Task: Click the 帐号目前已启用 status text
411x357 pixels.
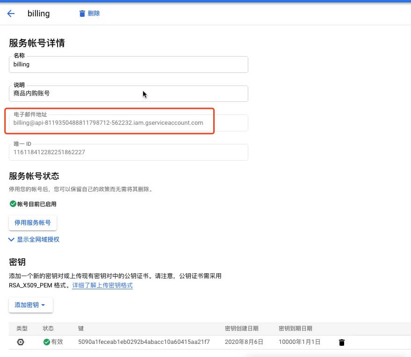Action: [x=36, y=204]
